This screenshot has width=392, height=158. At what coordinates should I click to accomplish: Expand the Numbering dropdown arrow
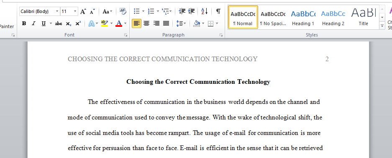click(158, 11)
